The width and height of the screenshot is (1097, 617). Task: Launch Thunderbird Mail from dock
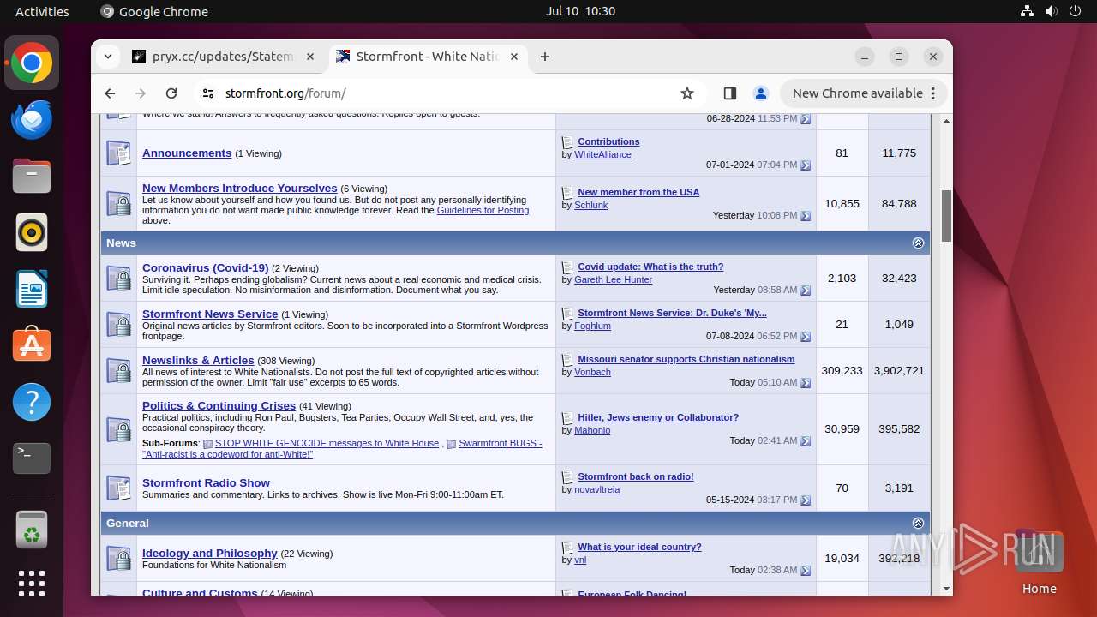[x=32, y=119]
